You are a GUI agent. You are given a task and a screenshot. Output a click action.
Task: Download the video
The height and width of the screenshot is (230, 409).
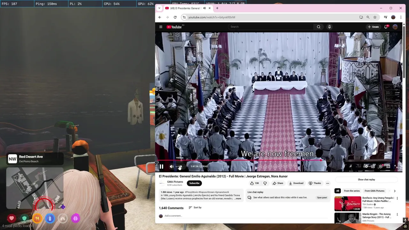click(296, 183)
